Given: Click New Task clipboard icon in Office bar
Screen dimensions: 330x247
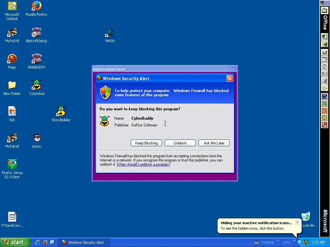Looking at the screenshot, I should pos(324,67).
